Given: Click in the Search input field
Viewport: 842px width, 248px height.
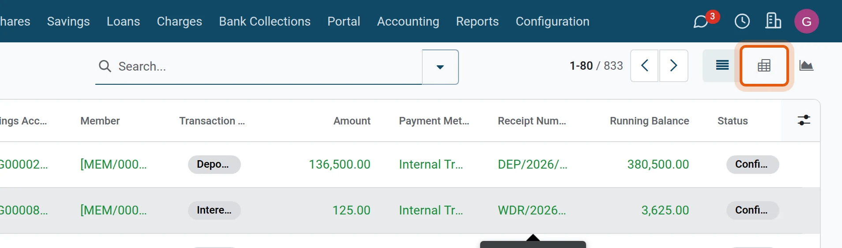Looking at the screenshot, I should click(269, 66).
